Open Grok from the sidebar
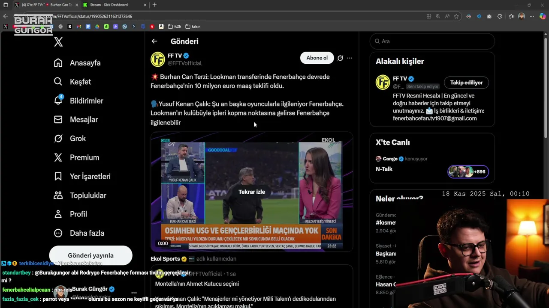Viewport: 549px width, 308px height. coord(70,139)
